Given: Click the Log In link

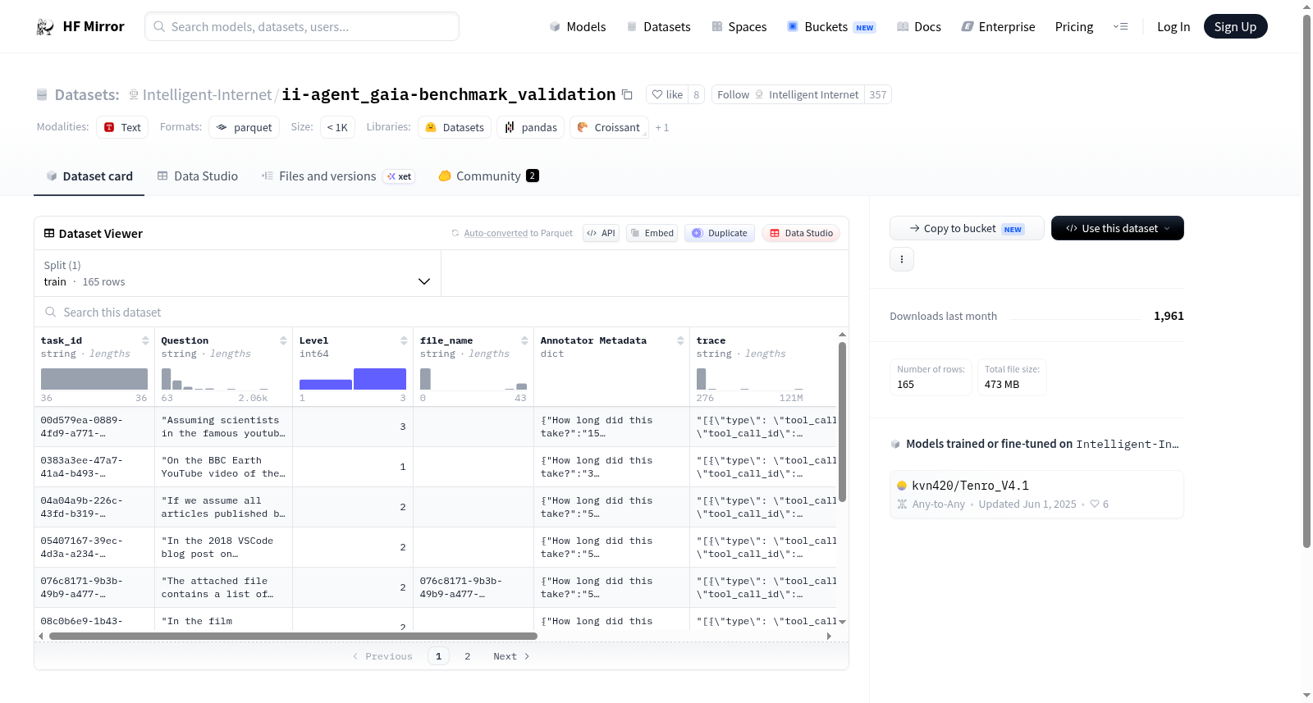Looking at the screenshot, I should tap(1173, 27).
